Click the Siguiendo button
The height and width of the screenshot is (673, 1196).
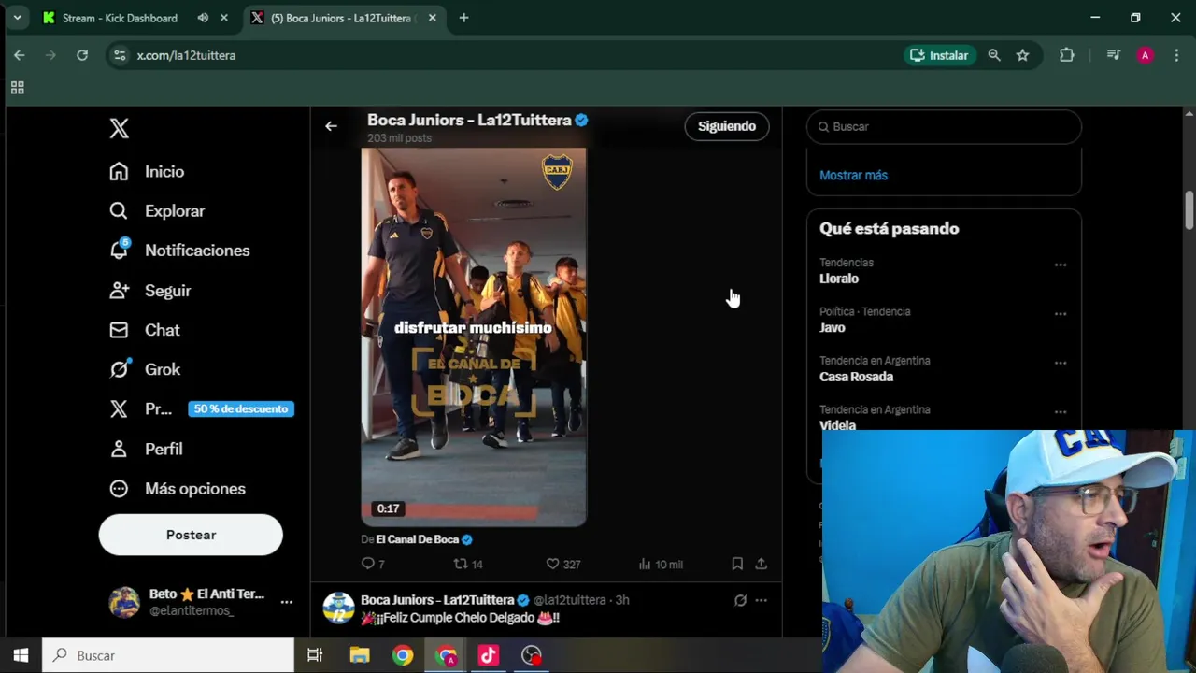[x=727, y=126]
